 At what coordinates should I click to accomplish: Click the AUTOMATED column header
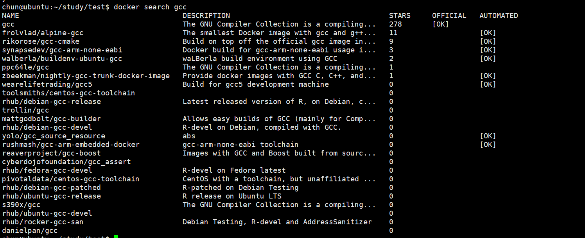pos(499,16)
